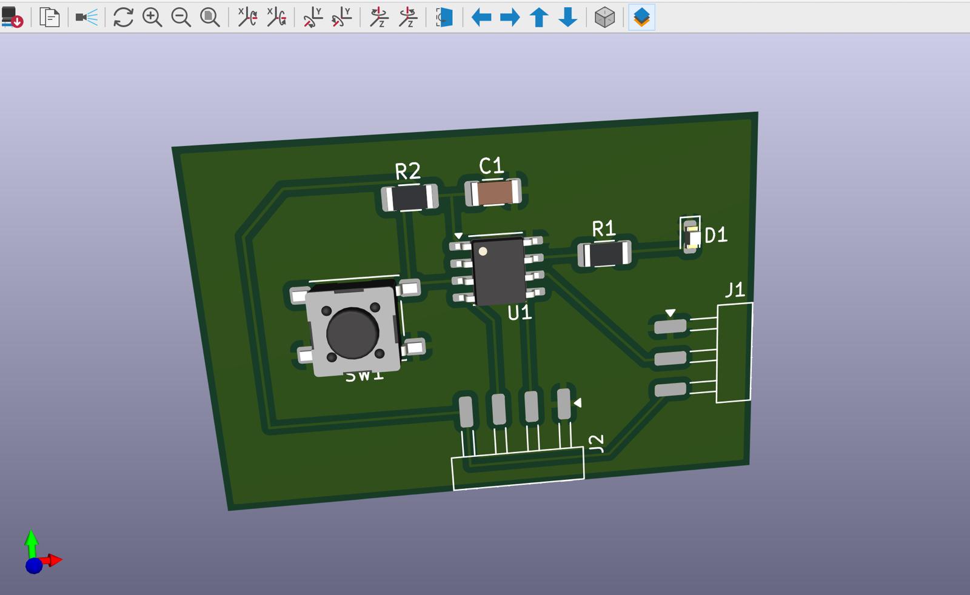970x595 pixels.
Task: Rotate Y clockwise toolbar icon
Action: click(313, 17)
